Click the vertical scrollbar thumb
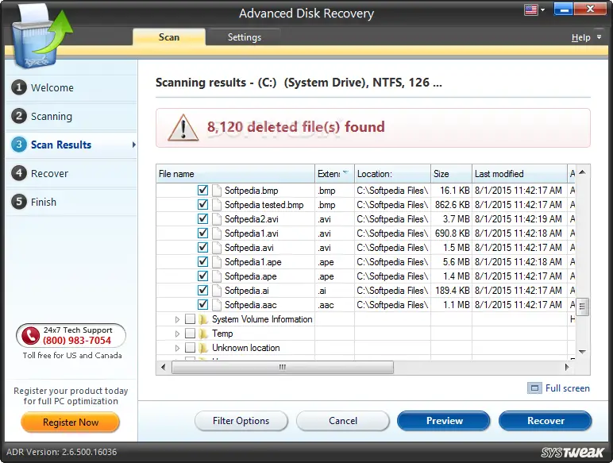613x463 pixels. [582, 307]
